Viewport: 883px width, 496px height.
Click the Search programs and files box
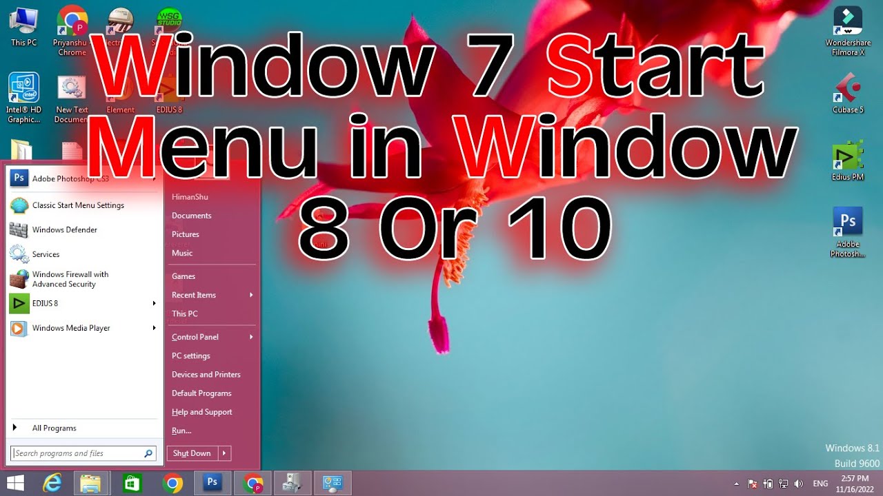77,453
